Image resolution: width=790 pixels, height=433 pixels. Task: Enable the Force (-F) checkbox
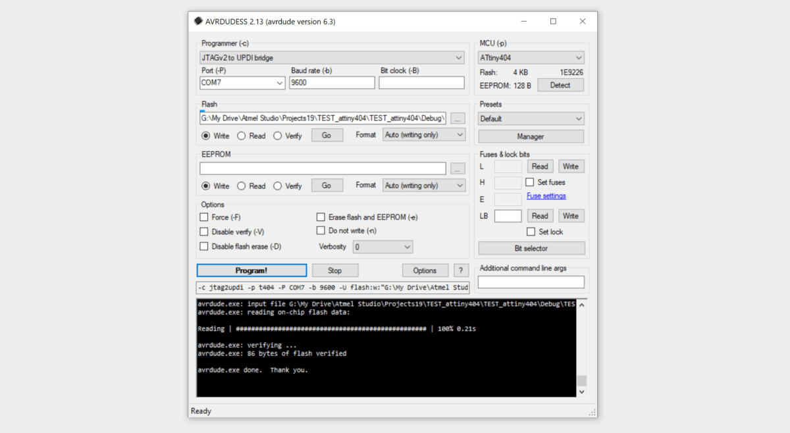pyautogui.click(x=204, y=217)
